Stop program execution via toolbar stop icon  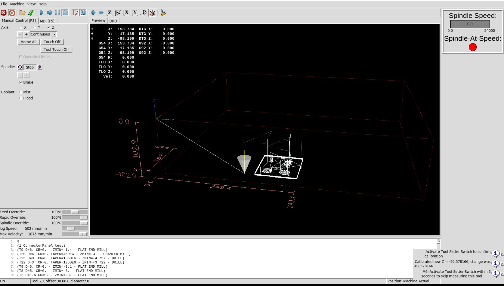(65, 13)
